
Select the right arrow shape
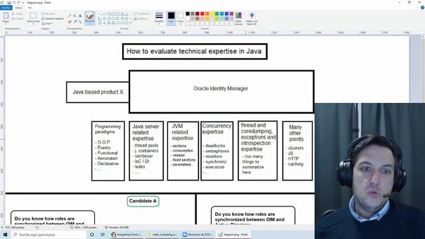[x=118, y=19]
